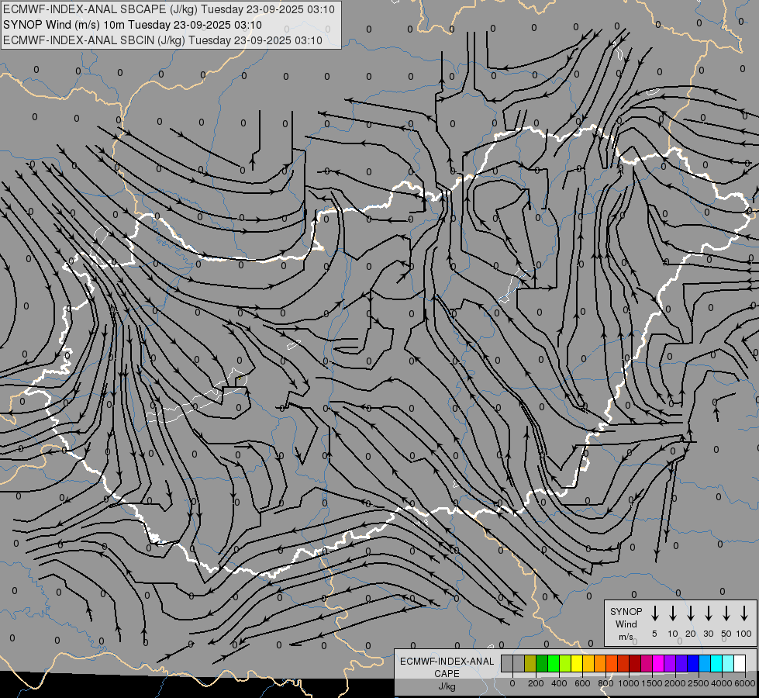Click the ECMWF-INDEX-ANAL SBCIN title line
Viewport: 759px width, 698px height.
[163, 40]
